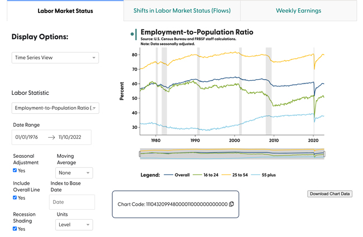Click the start date 01/01/1976 field
This screenshot has height=237, width=363.
pos(27,137)
